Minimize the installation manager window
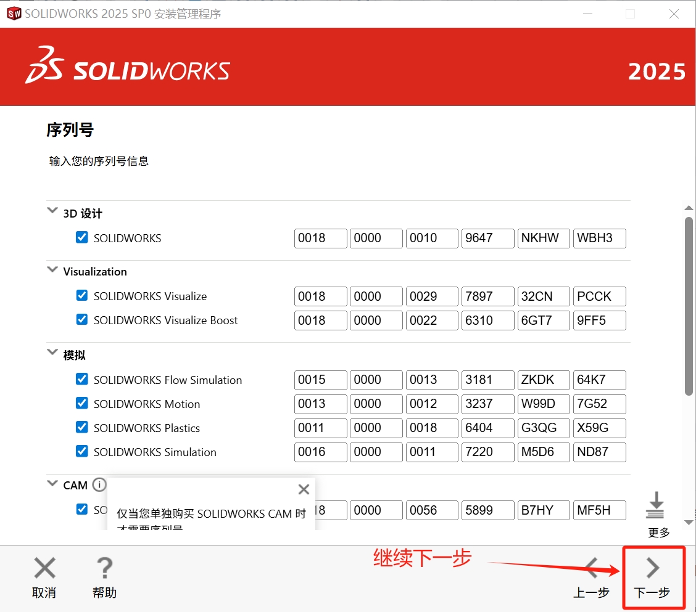Screen dimensions: 696x612 pos(587,14)
